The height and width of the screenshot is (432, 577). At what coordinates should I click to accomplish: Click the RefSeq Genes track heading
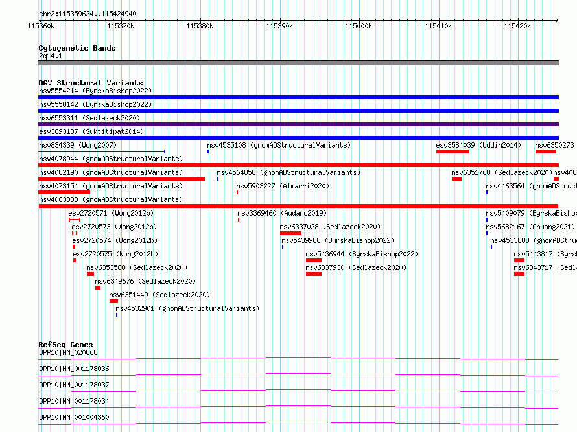(66, 345)
